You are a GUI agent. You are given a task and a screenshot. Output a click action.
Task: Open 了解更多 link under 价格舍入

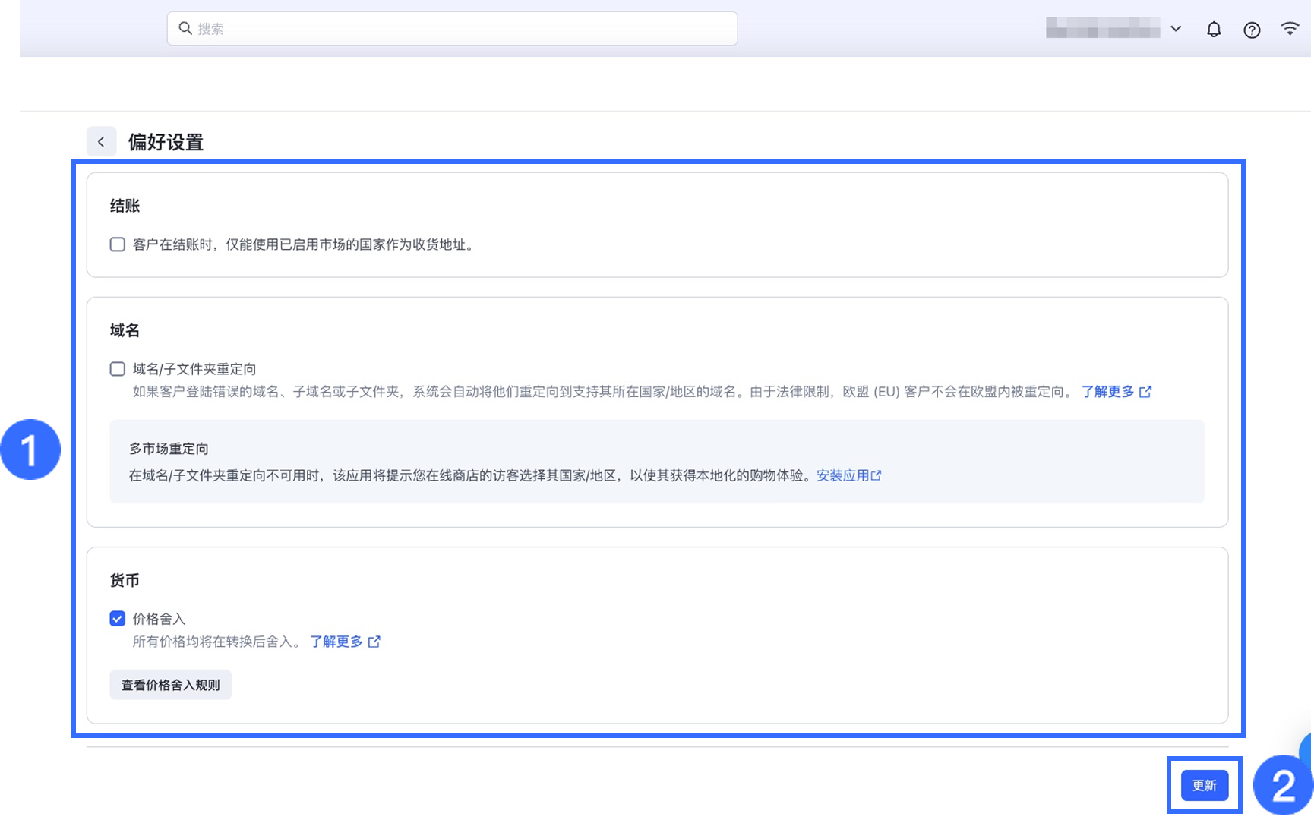[x=336, y=642]
